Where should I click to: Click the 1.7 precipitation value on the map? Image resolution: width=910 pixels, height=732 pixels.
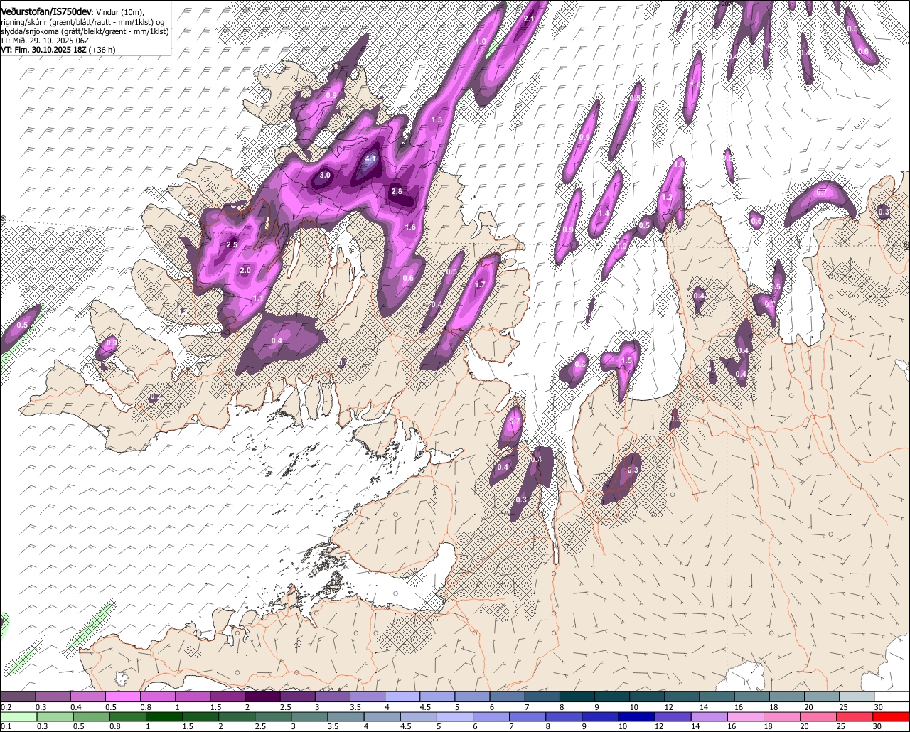(480, 284)
